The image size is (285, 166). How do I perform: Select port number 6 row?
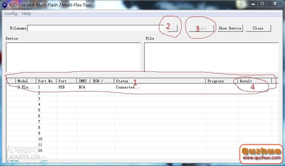pos(142,116)
